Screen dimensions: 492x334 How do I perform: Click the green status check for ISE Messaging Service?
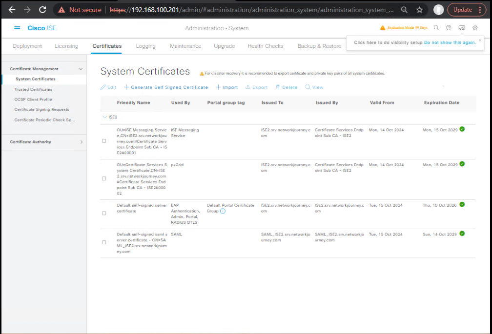click(x=462, y=129)
